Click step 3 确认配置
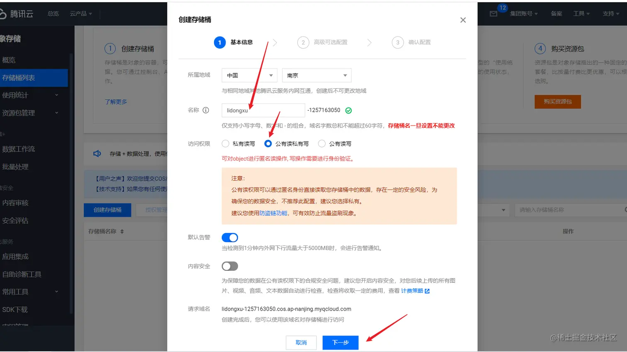The image size is (627, 352). [411, 42]
